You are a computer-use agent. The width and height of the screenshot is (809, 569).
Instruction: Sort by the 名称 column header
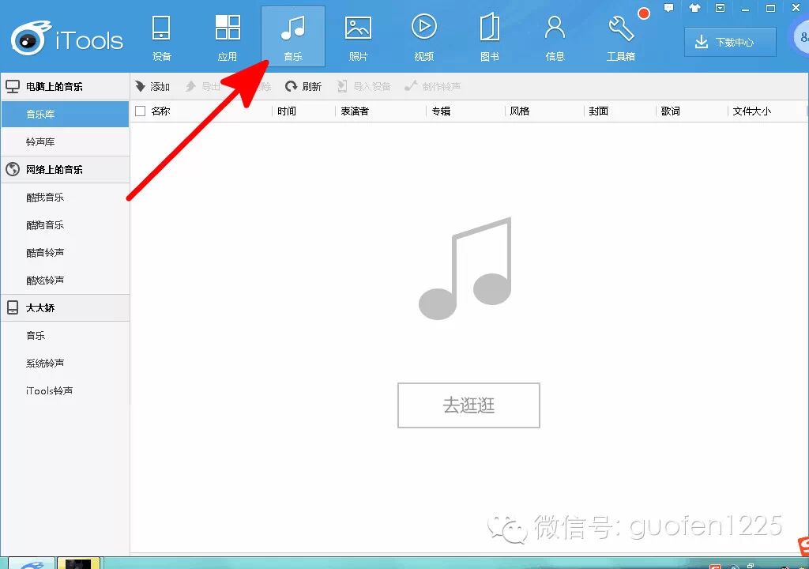pyautogui.click(x=161, y=111)
